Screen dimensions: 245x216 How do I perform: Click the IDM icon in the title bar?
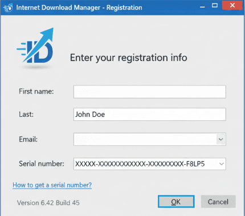8,7
